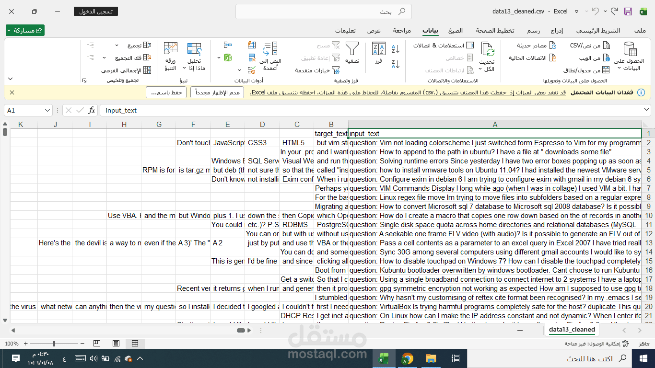Switch to Page Break Preview in status bar
The height and width of the screenshot is (368, 655).
click(x=97, y=344)
